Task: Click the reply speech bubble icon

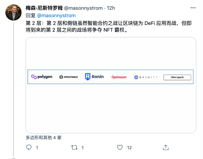Action: [x=29, y=147]
